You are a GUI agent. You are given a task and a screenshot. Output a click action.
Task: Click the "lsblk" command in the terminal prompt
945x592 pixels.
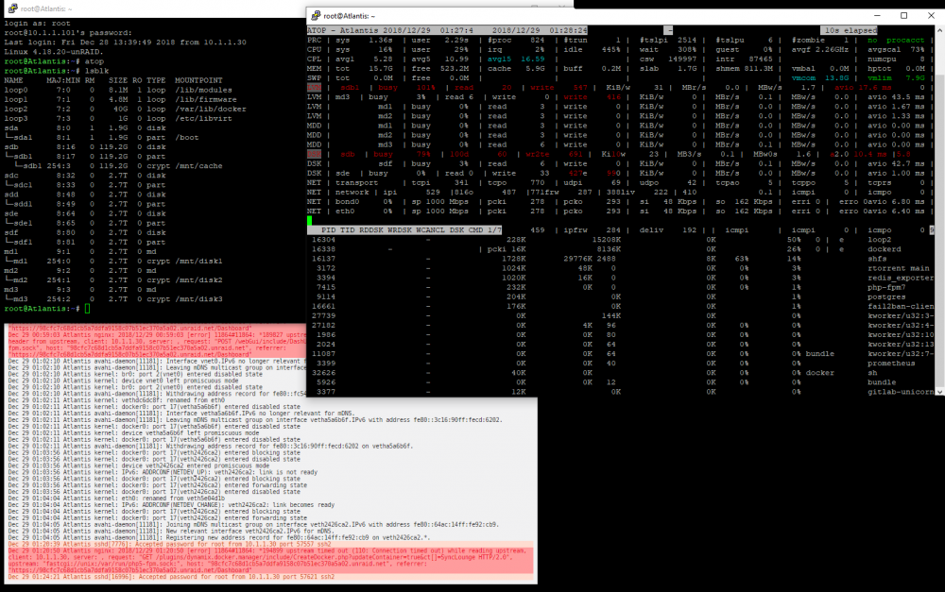pyautogui.click(x=96, y=71)
